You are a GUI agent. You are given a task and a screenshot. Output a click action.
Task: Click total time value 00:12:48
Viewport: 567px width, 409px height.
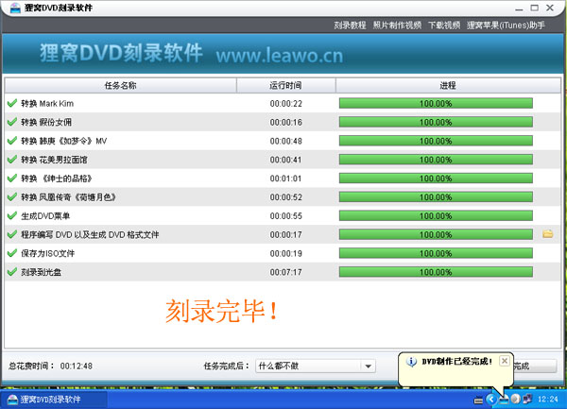click(x=77, y=366)
